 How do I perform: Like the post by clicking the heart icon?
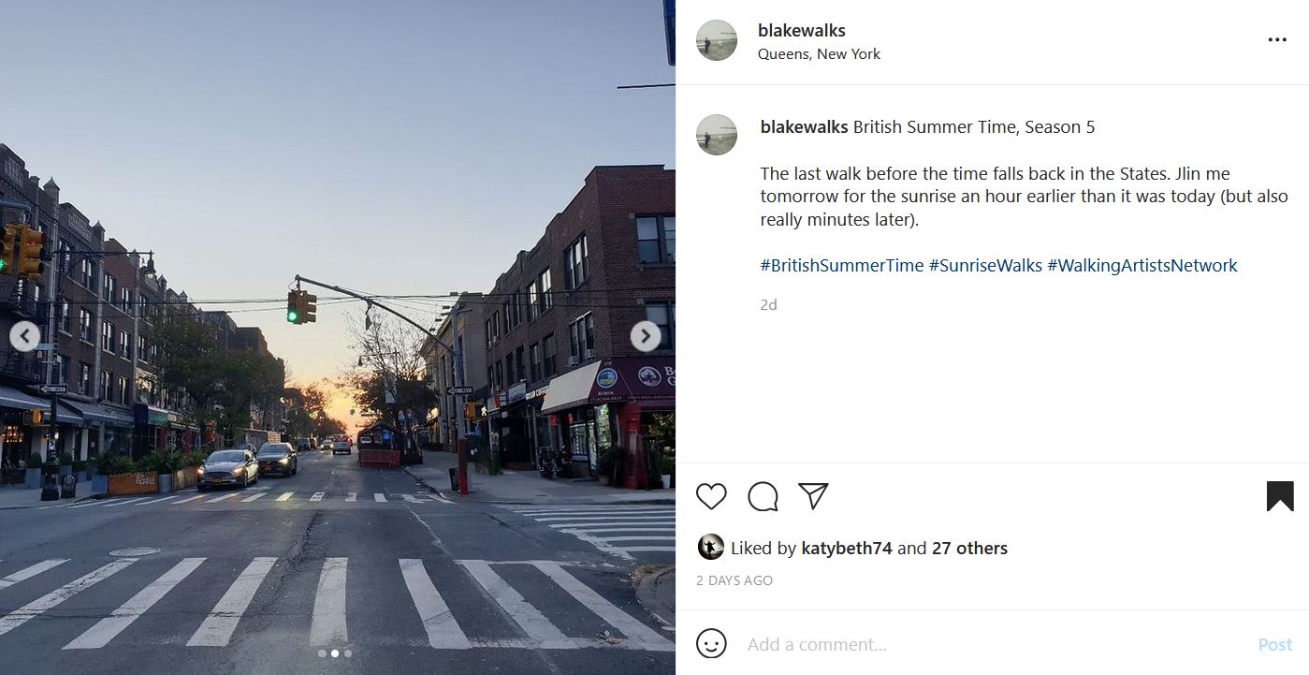click(710, 496)
